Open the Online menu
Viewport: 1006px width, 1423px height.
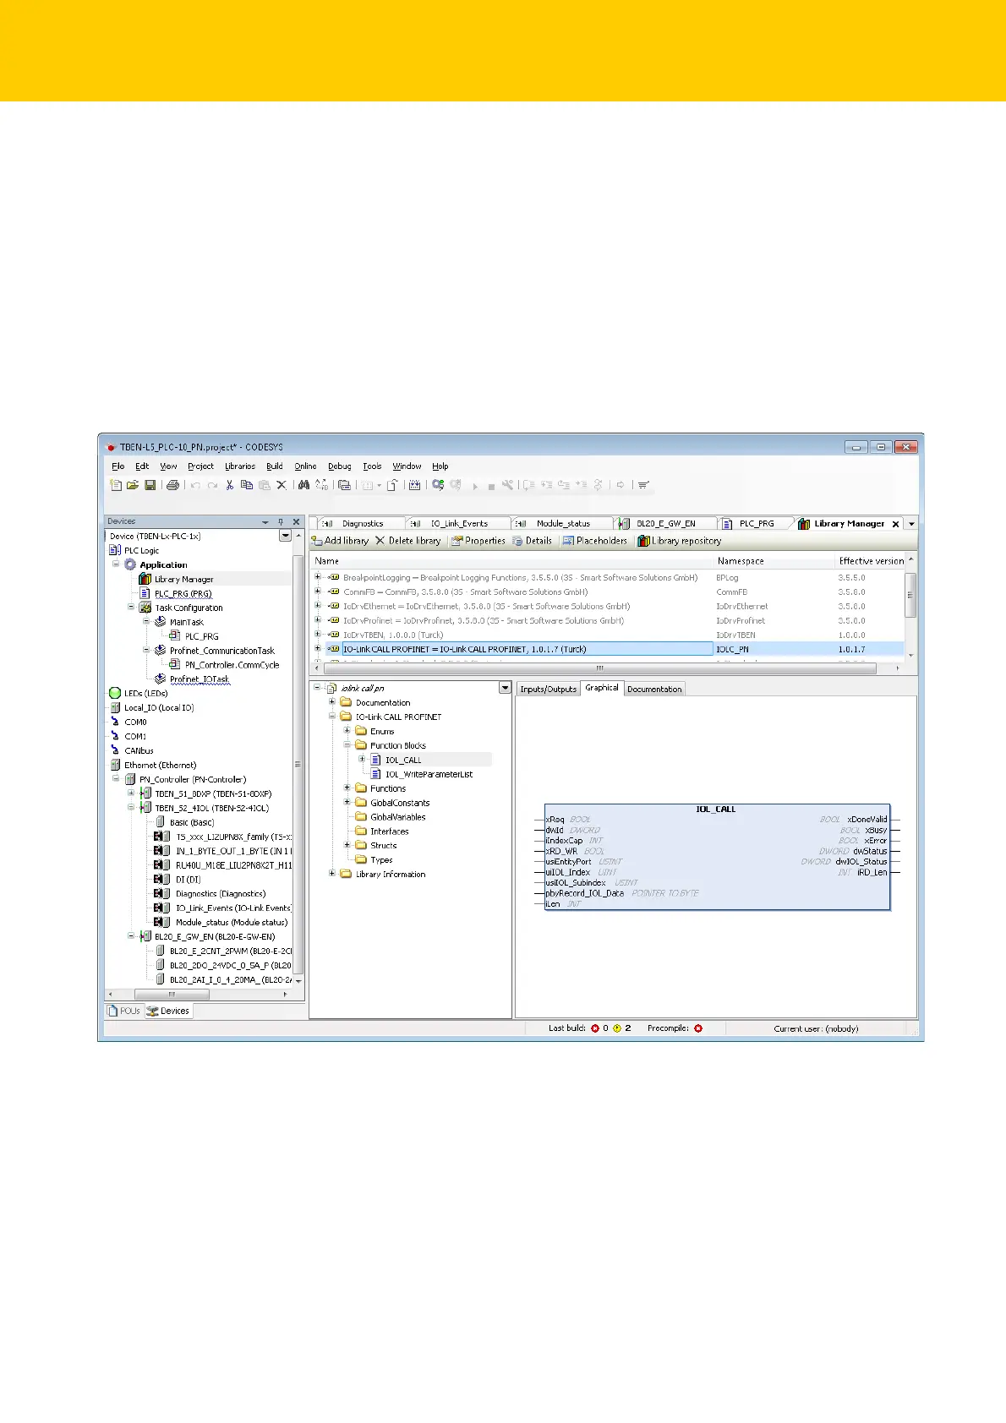pyautogui.click(x=305, y=466)
